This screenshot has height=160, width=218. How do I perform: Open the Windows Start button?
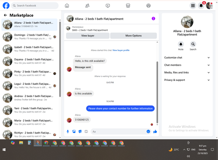pos(4,150)
